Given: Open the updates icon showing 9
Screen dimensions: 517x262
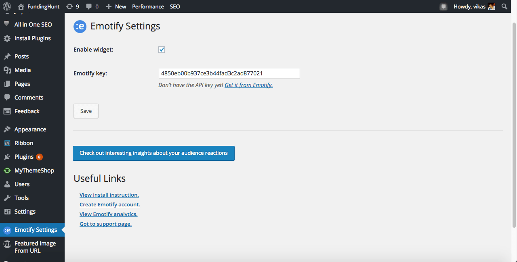Looking at the screenshot, I should (x=69, y=6).
